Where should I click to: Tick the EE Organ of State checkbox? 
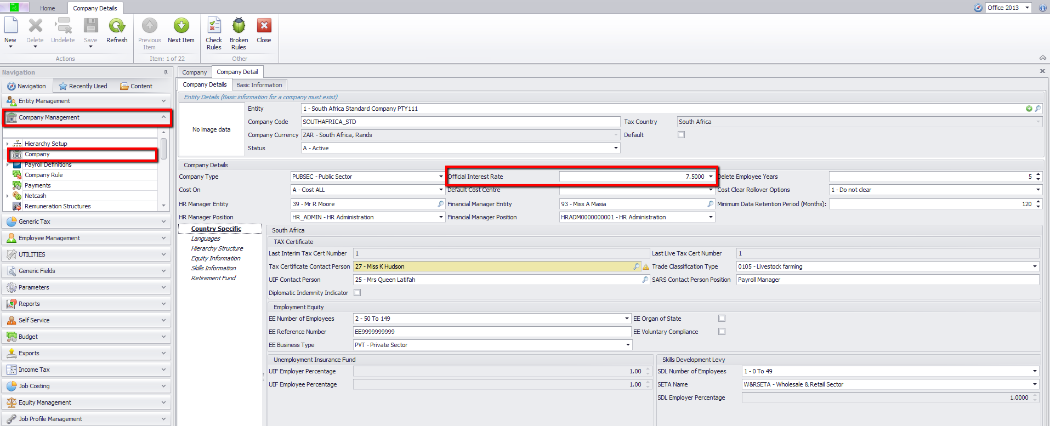[722, 319]
